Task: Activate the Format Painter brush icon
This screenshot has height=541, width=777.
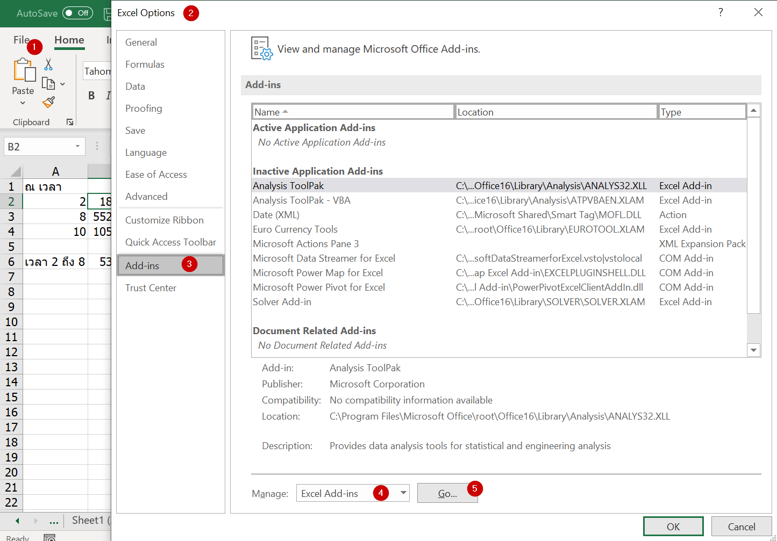Action: click(48, 102)
